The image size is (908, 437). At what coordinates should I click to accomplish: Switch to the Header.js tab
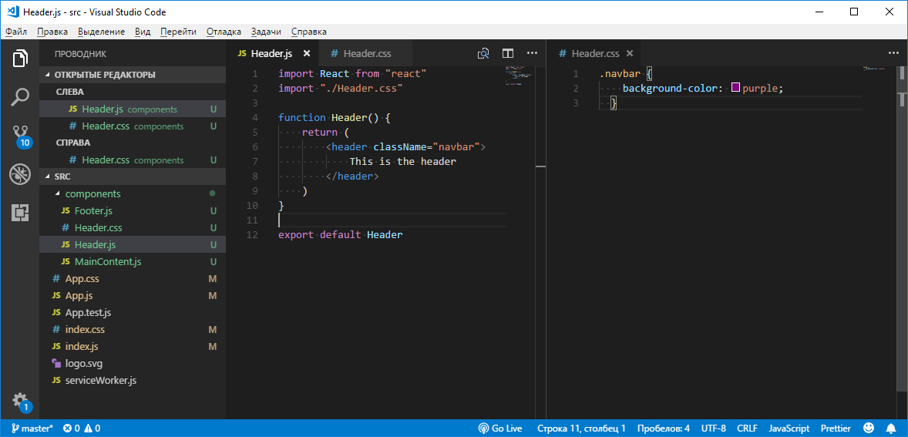pos(272,54)
